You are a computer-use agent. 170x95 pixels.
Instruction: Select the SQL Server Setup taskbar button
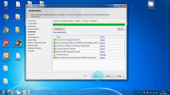(x=27, y=93)
